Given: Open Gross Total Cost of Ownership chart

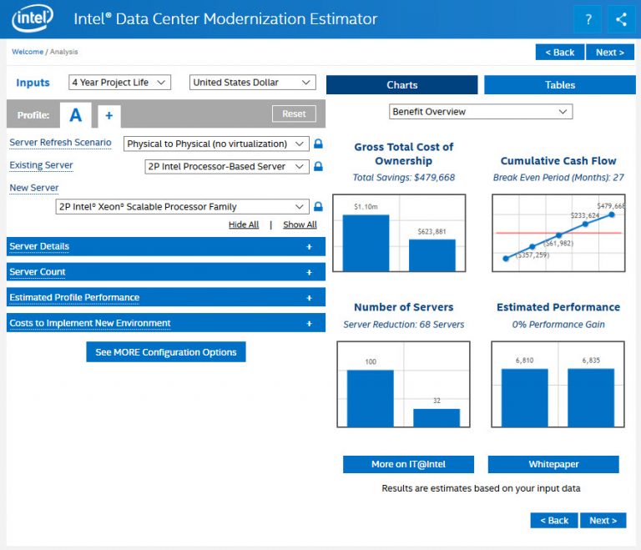Looking at the screenshot, I should [x=399, y=233].
